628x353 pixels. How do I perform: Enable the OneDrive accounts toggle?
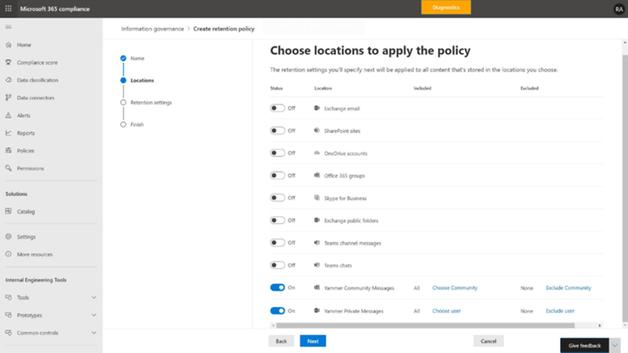tap(277, 153)
